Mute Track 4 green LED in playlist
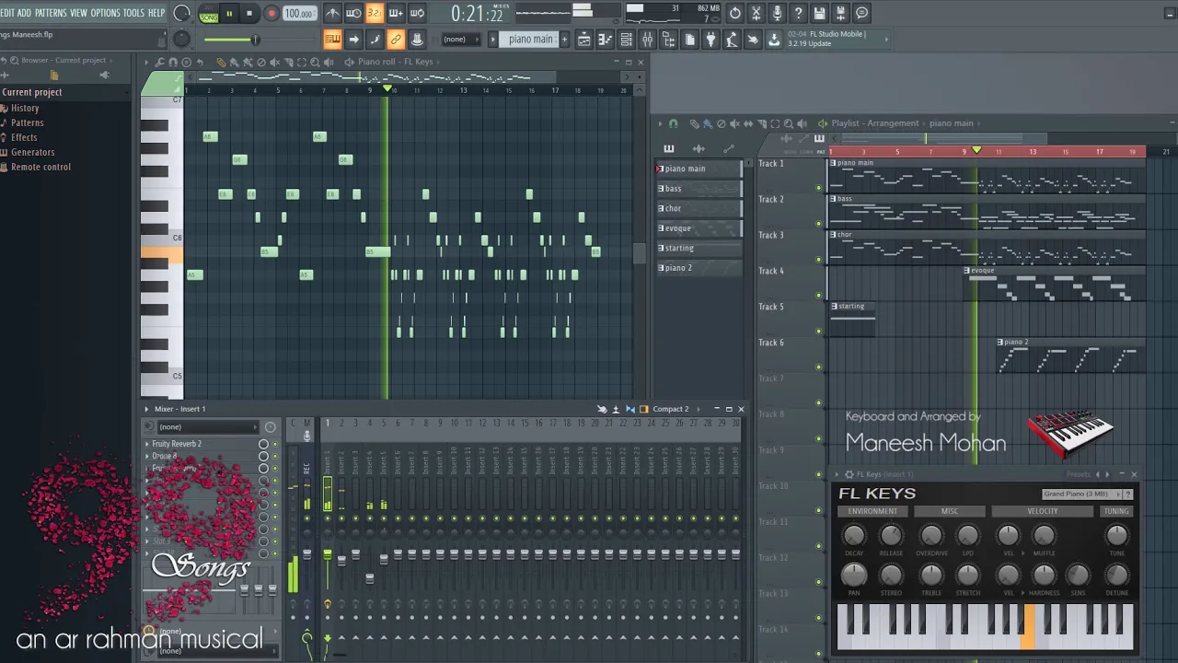The width and height of the screenshot is (1178, 663). click(x=818, y=296)
